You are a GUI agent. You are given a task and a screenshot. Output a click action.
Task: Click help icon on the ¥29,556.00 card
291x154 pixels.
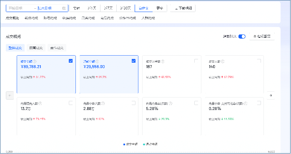click(x=98, y=61)
